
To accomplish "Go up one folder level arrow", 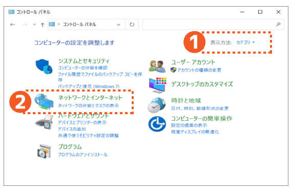I will tap(43, 25).
